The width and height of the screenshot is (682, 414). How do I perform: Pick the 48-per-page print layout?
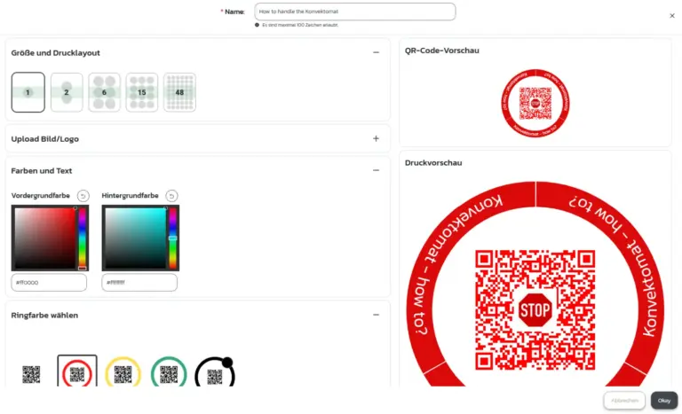click(179, 92)
